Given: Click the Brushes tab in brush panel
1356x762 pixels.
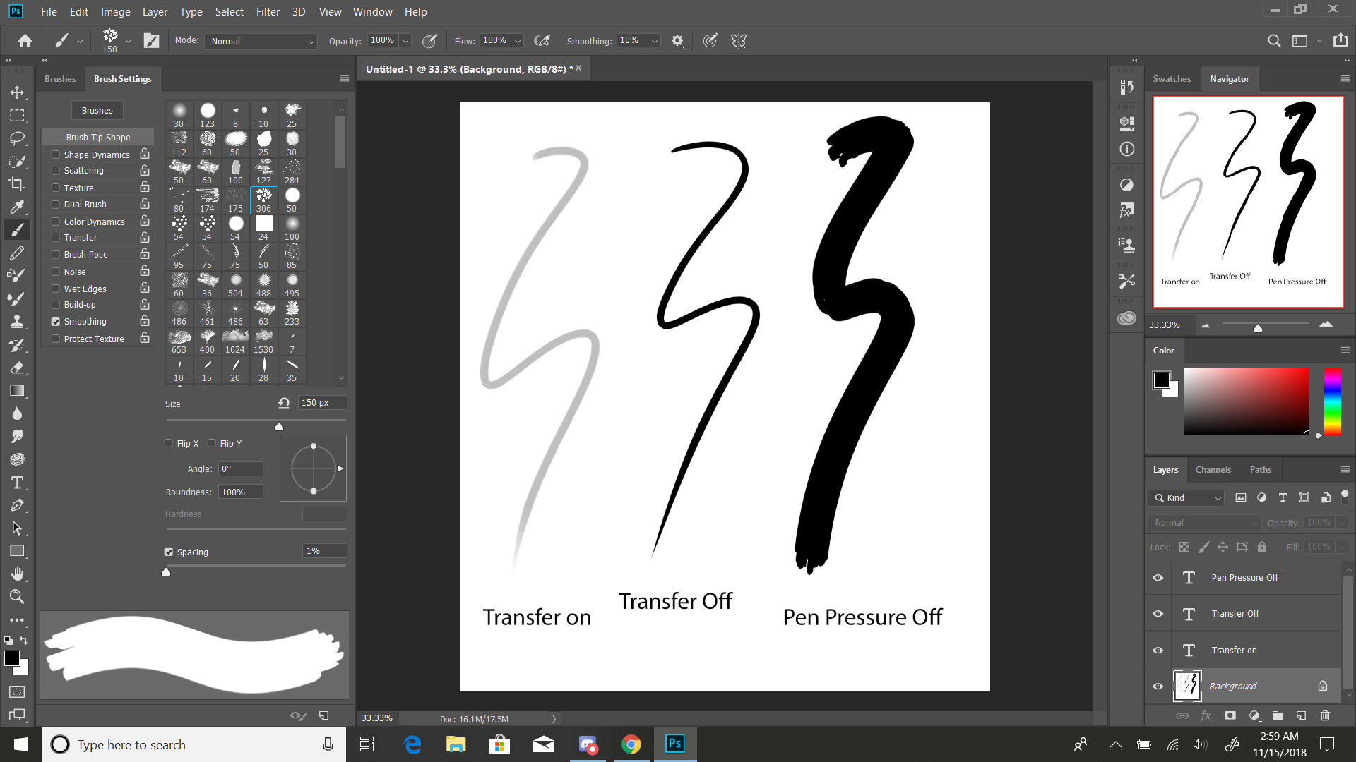Looking at the screenshot, I should click(x=59, y=78).
